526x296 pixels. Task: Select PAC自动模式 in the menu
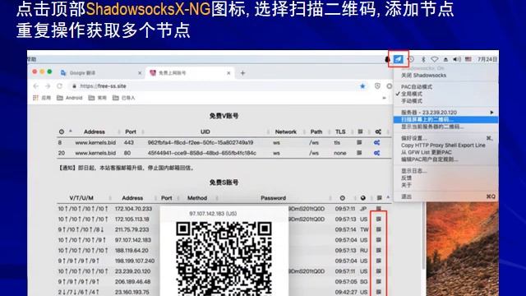[417, 87]
